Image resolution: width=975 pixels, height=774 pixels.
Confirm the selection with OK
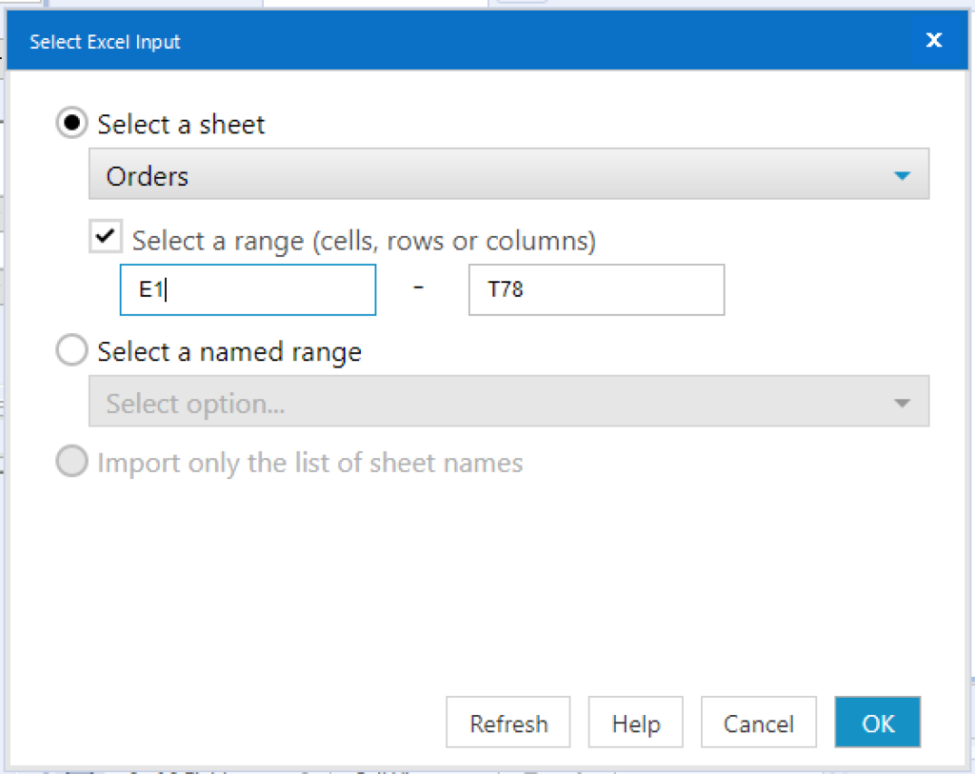click(877, 724)
